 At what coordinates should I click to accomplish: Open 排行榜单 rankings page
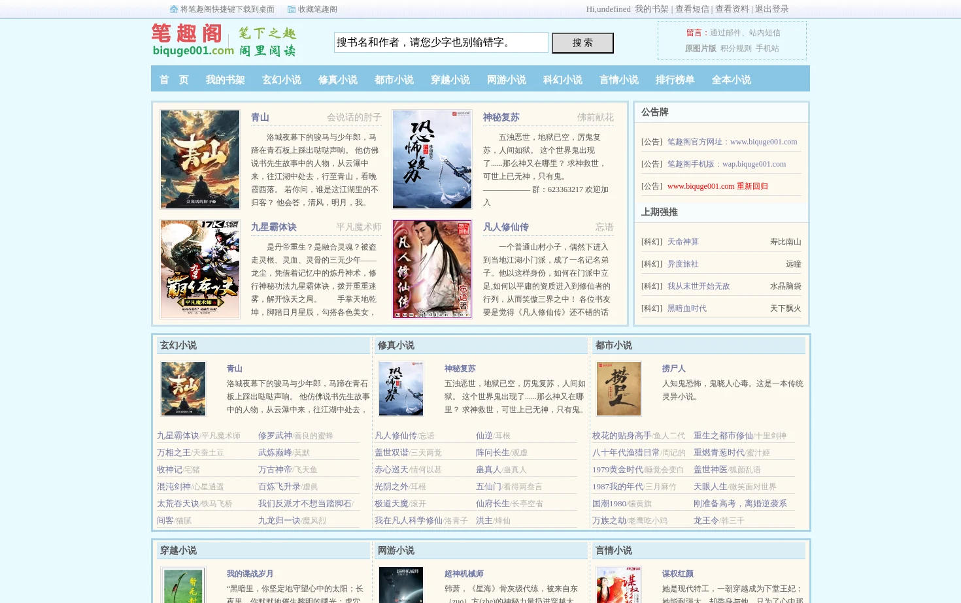[675, 80]
